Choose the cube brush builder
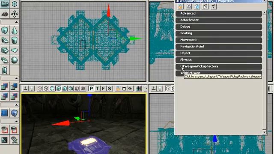 pos(5,30)
